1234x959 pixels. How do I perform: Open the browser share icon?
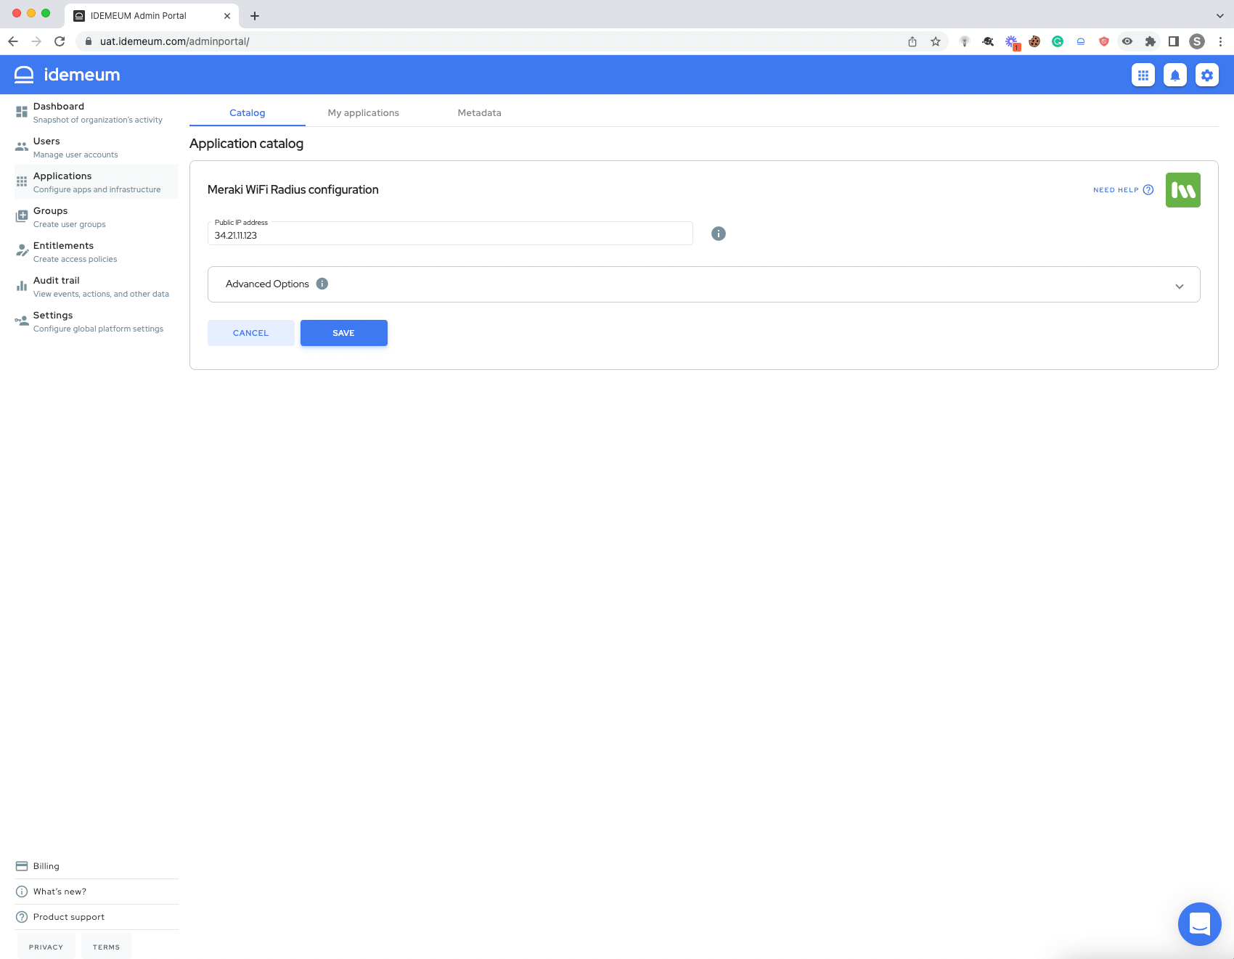912,41
